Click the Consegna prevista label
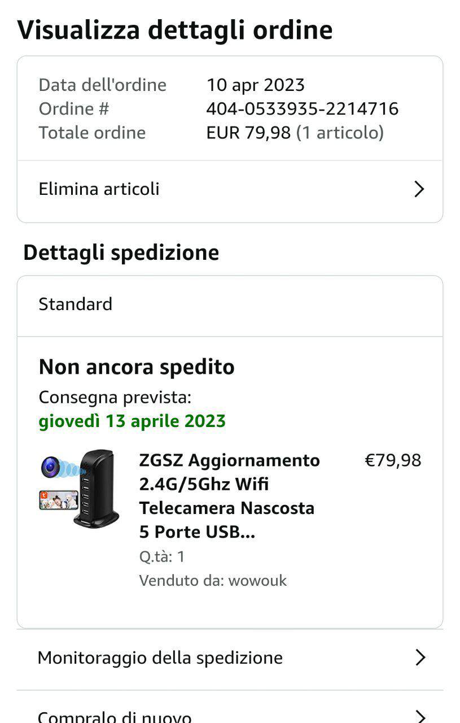The image size is (460, 723). 115,398
